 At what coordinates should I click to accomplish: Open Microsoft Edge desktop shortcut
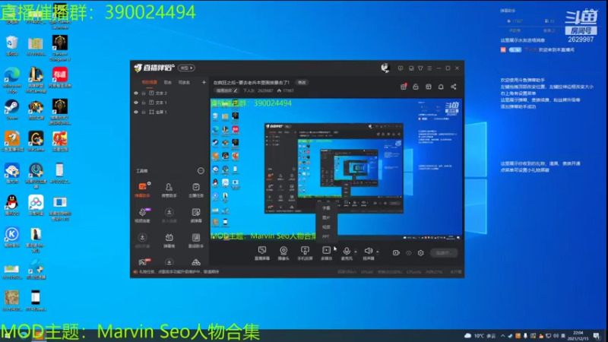12,80
